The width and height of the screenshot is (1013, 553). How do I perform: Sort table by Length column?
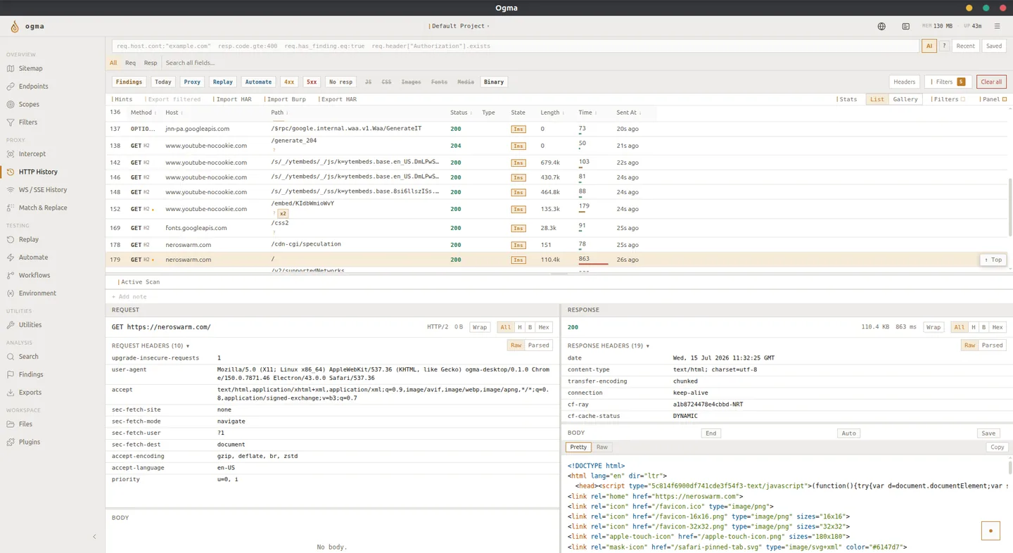tap(552, 113)
